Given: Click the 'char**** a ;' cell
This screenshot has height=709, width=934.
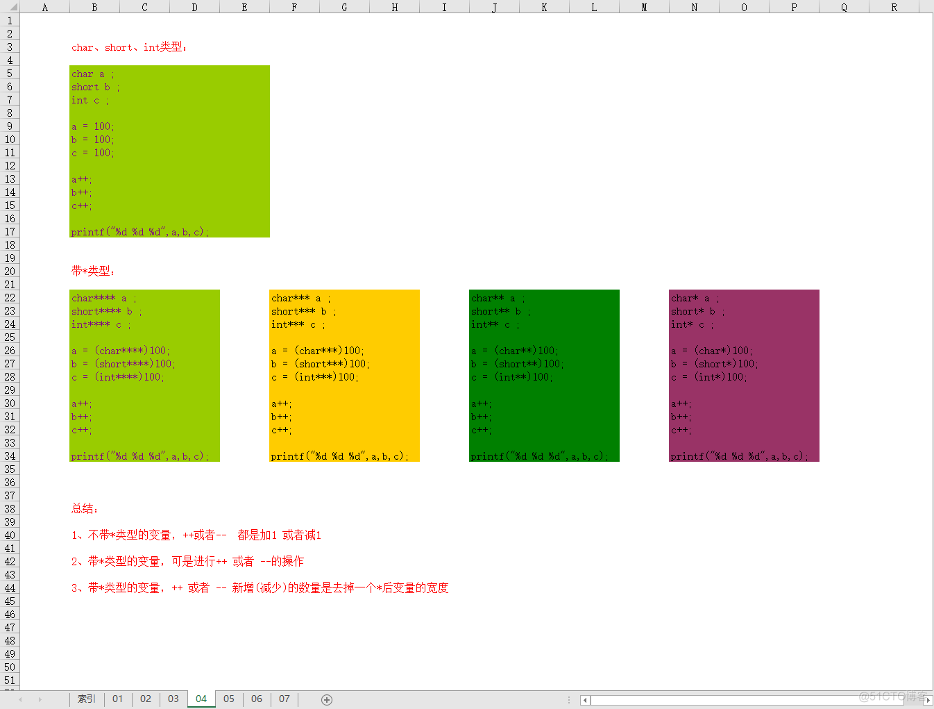Looking at the screenshot, I should 104,298.
